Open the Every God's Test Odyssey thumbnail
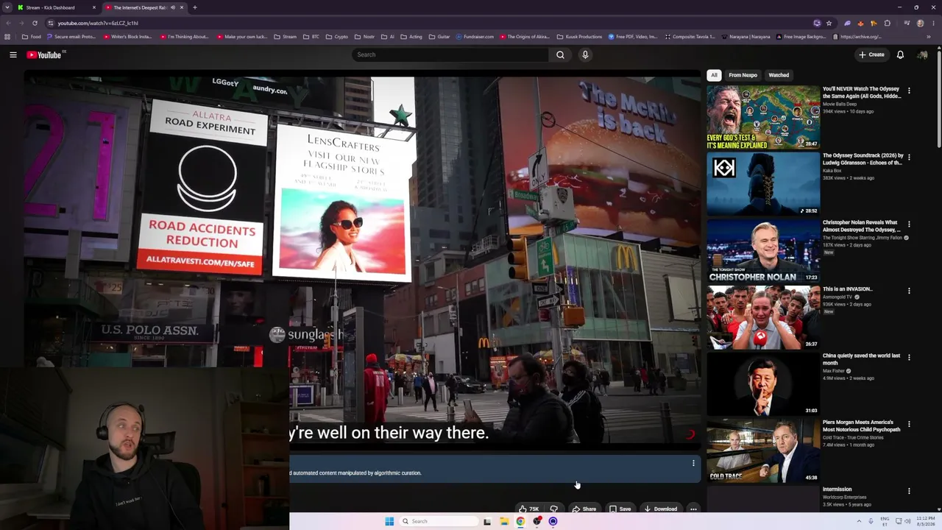Viewport: 942px width, 530px height. (763, 117)
